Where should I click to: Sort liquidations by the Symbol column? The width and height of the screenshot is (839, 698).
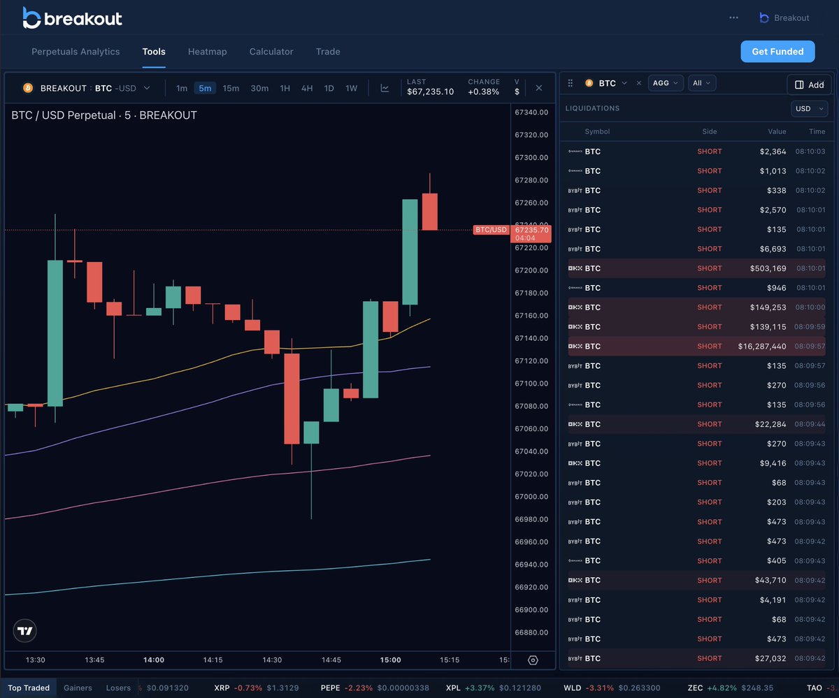coord(597,131)
